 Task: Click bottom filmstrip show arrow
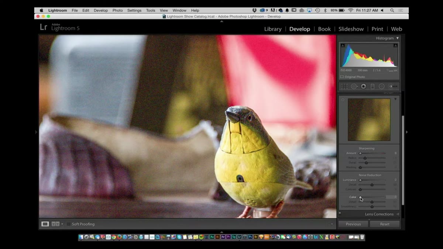[221, 232]
